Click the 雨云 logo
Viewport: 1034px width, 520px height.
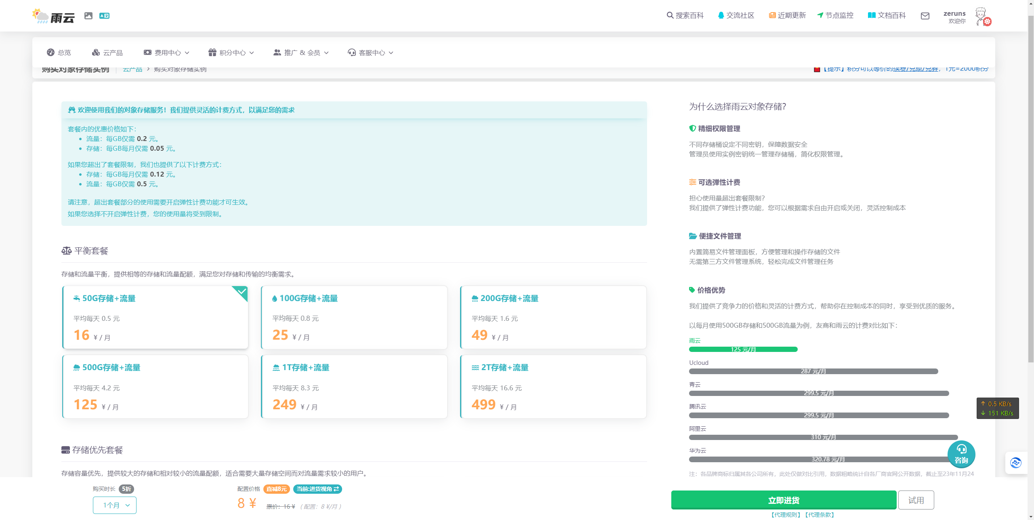click(x=53, y=16)
